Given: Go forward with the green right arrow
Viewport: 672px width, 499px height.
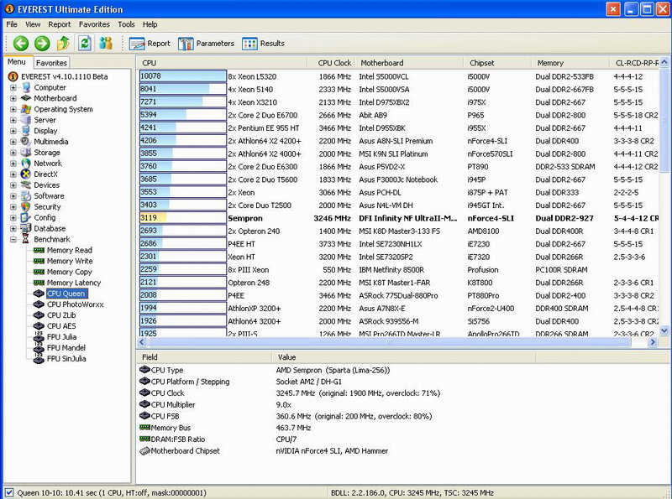Looking at the screenshot, I should point(42,44).
